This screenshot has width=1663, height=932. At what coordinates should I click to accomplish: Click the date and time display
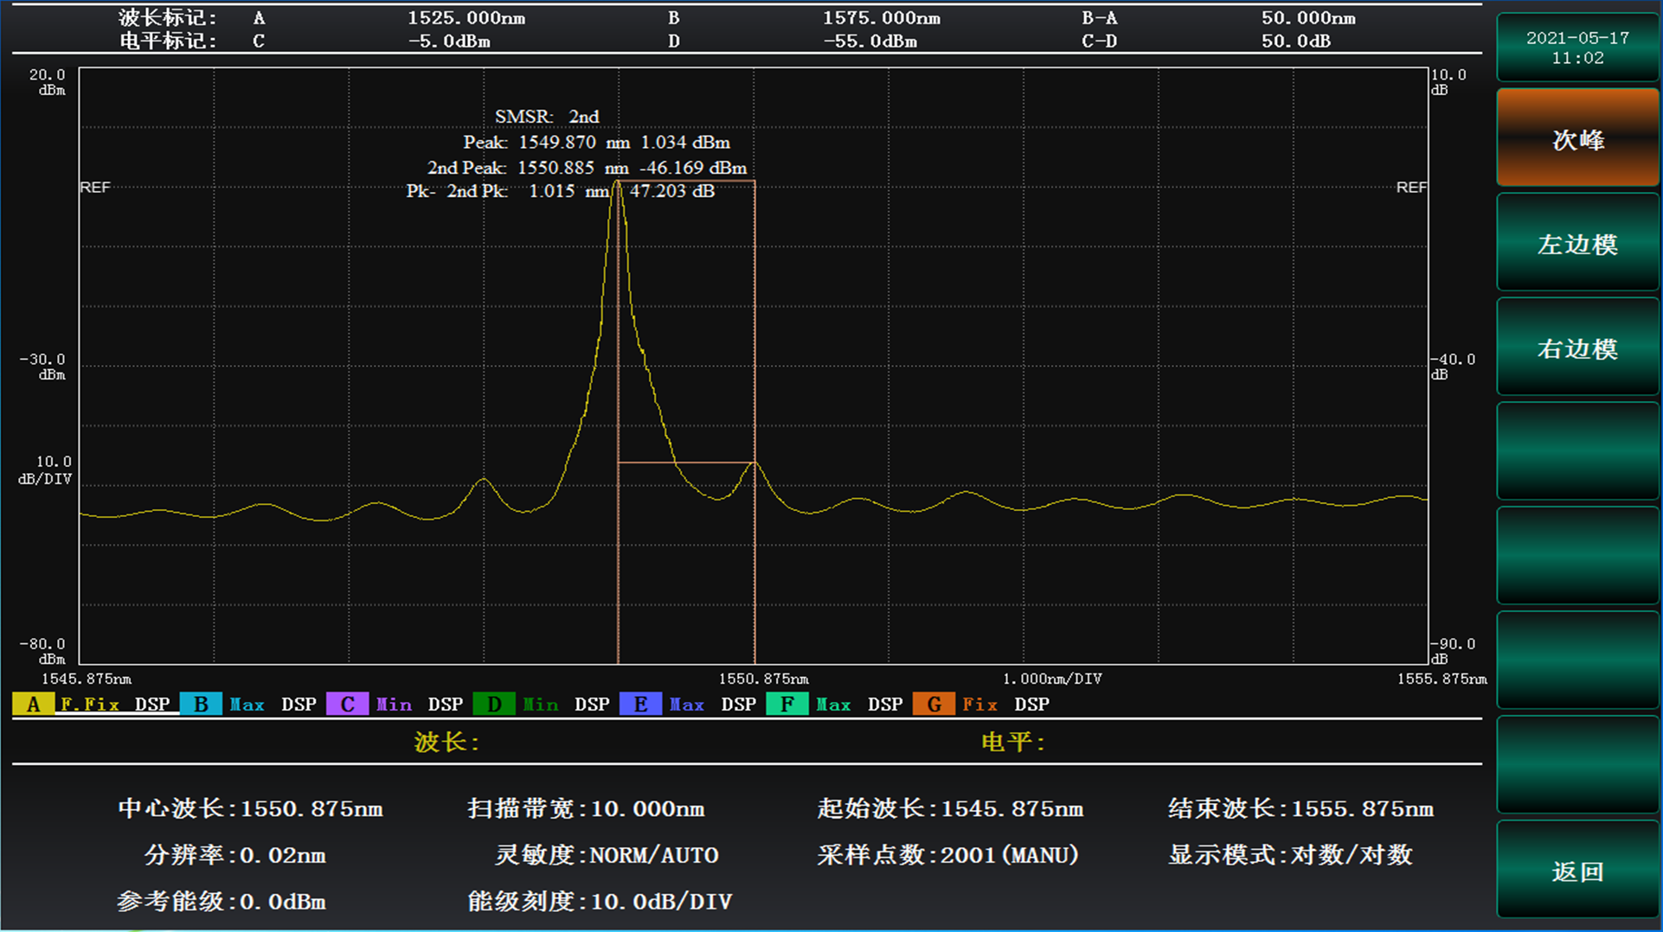pyautogui.click(x=1576, y=48)
